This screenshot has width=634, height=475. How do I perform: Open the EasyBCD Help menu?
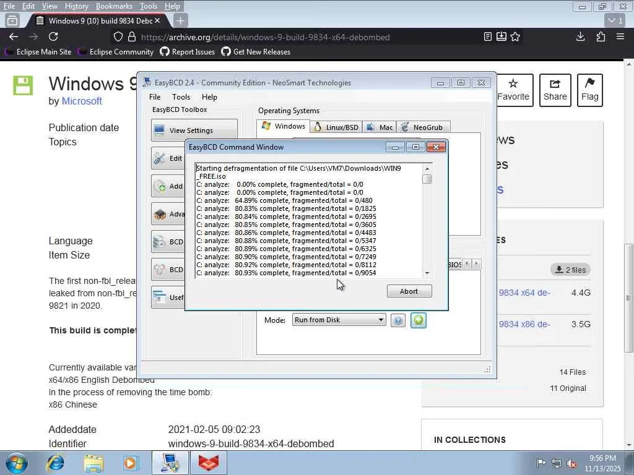pyautogui.click(x=209, y=97)
